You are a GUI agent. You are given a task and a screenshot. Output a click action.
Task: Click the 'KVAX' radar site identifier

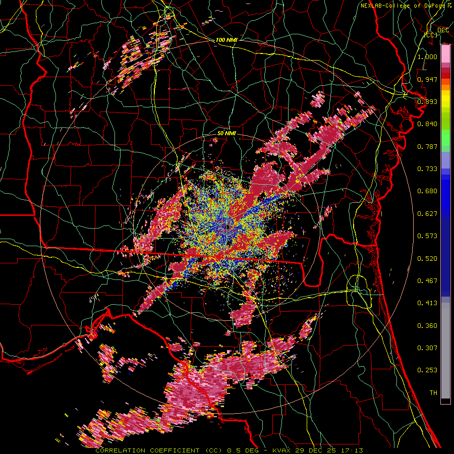click(282, 450)
